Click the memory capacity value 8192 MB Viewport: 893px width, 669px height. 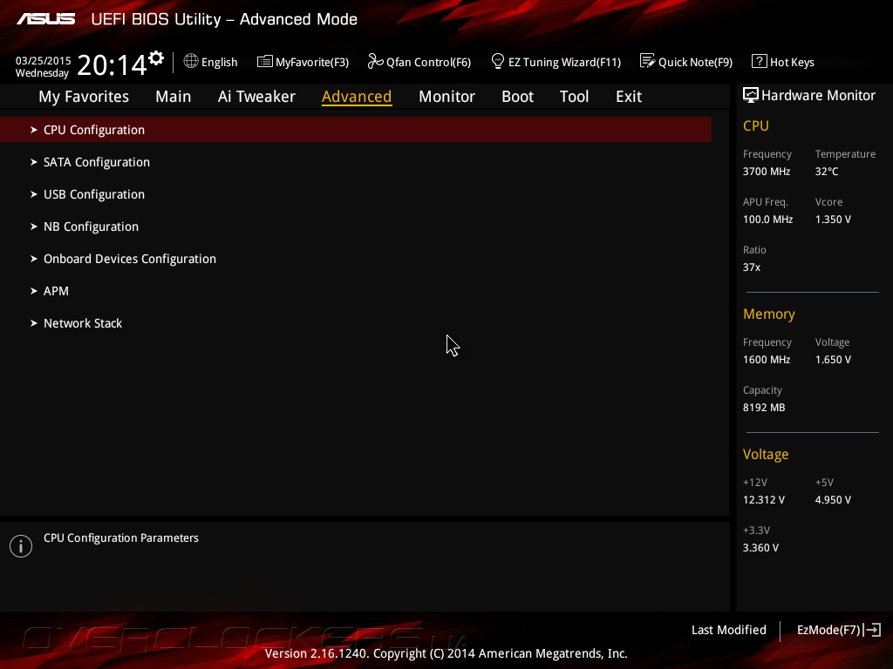click(x=764, y=408)
